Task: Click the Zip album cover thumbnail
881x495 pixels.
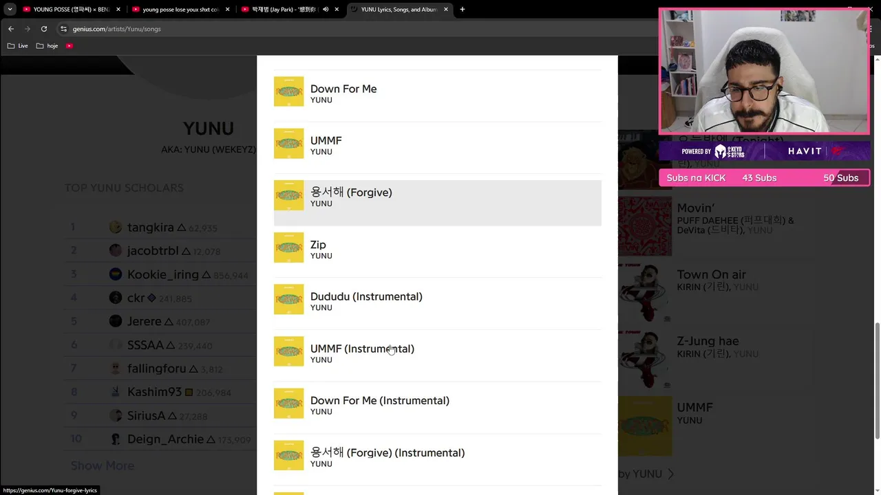Action: coord(288,247)
